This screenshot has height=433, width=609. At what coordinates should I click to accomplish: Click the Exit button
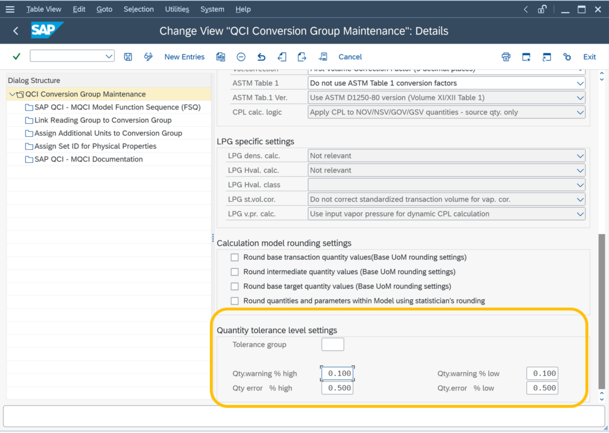(x=589, y=57)
